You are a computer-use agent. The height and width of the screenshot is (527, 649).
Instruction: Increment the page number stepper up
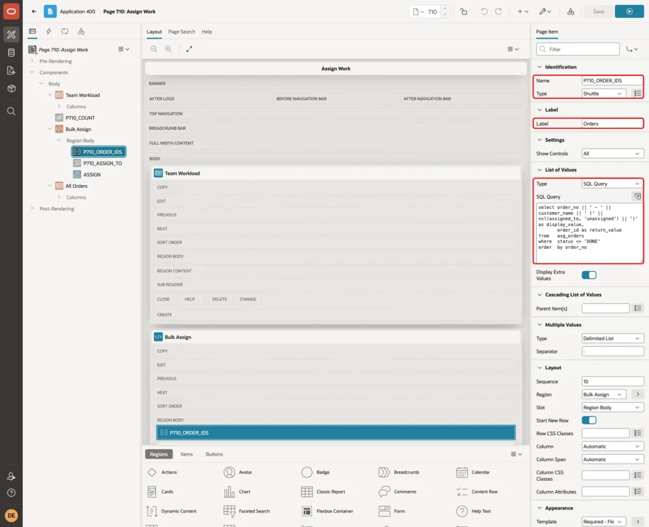[445, 9]
